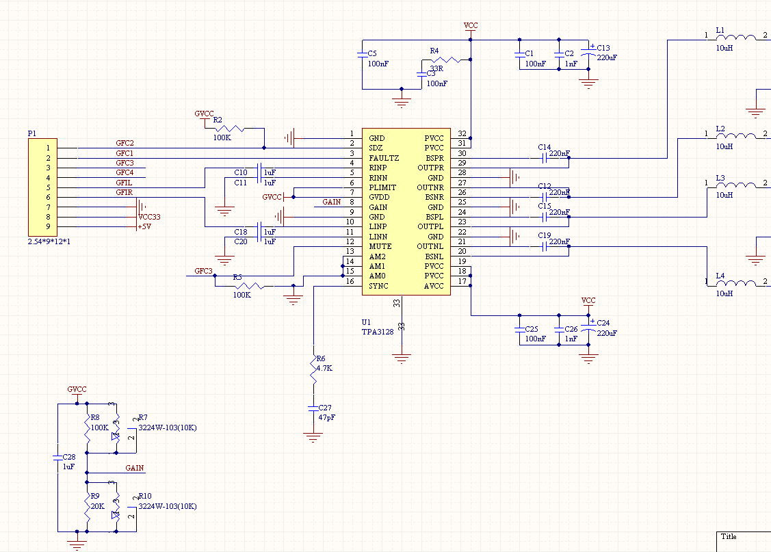771x552 pixels.
Task: Select capacitor C1 100nF symbol
Action: pyautogui.click(x=520, y=55)
